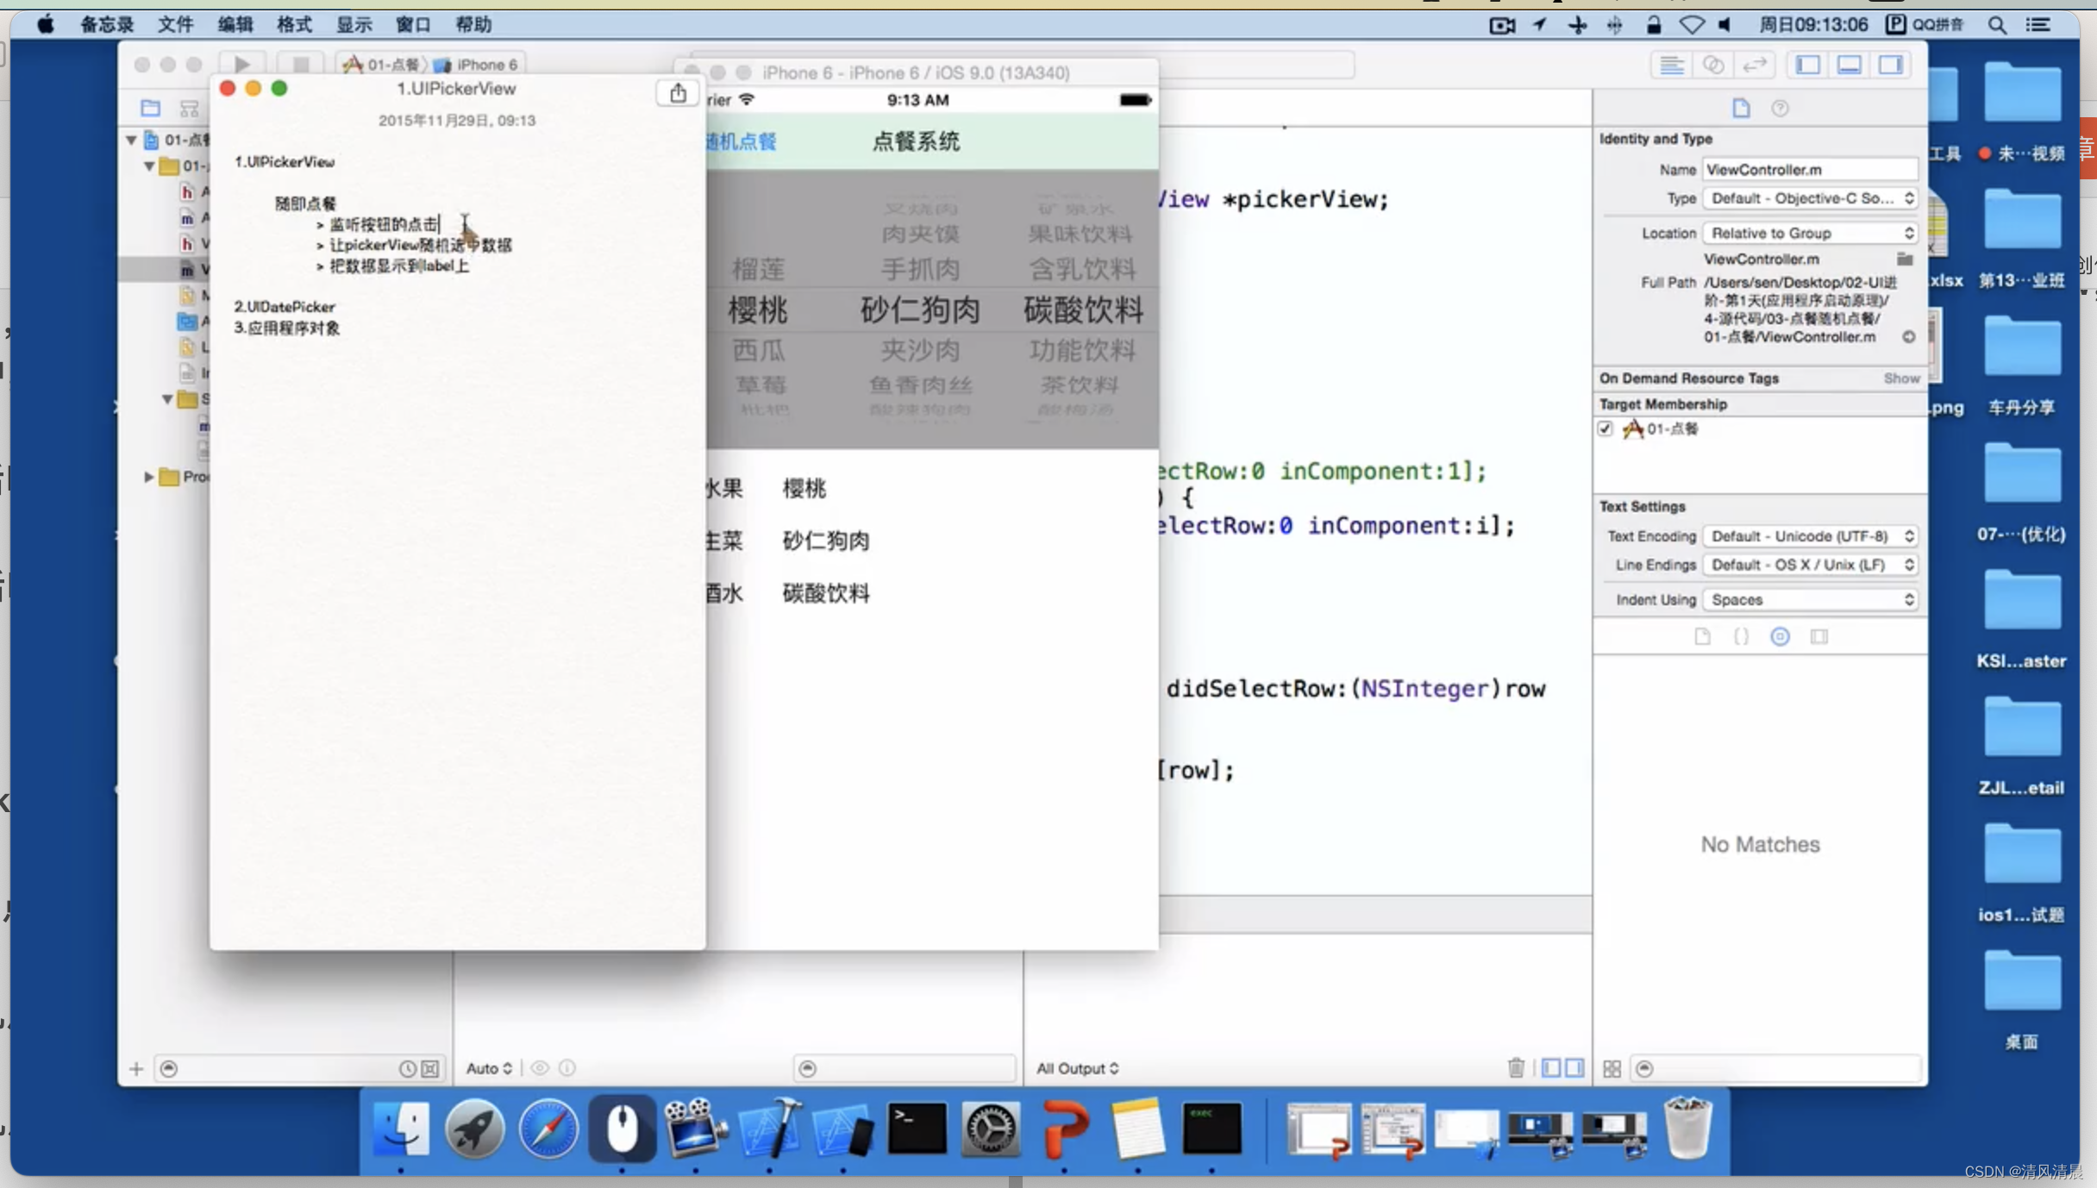Screen dimensions: 2097x1188
Task: Open Spotlight search in the menu bar
Action: [1997, 25]
